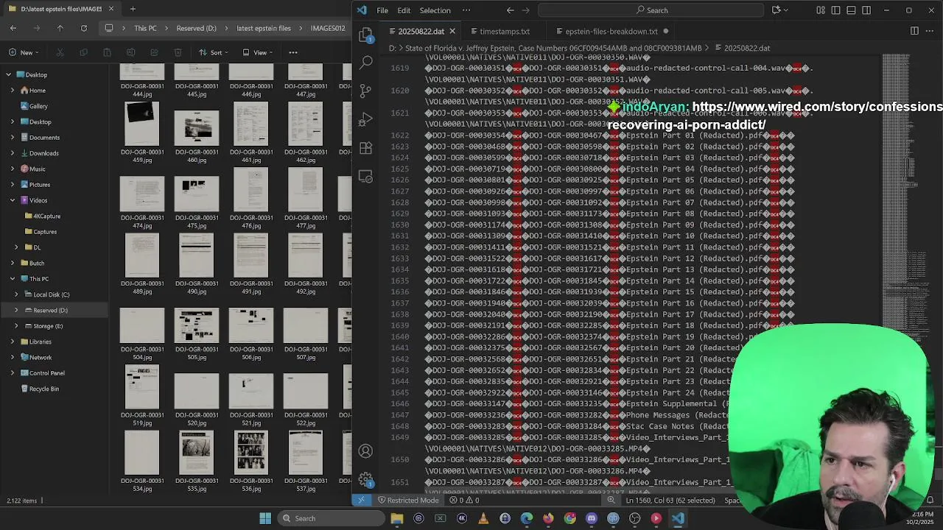Open the Accounts menu in VS Code

pos(366,451)
